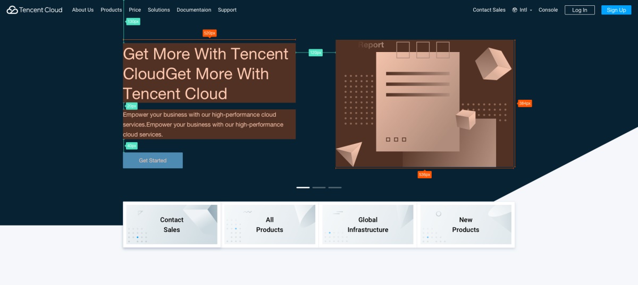Click the Report hero banner image
Image resolution: width=638 pixels, height=285 pixels.
(x=425, y=103)
